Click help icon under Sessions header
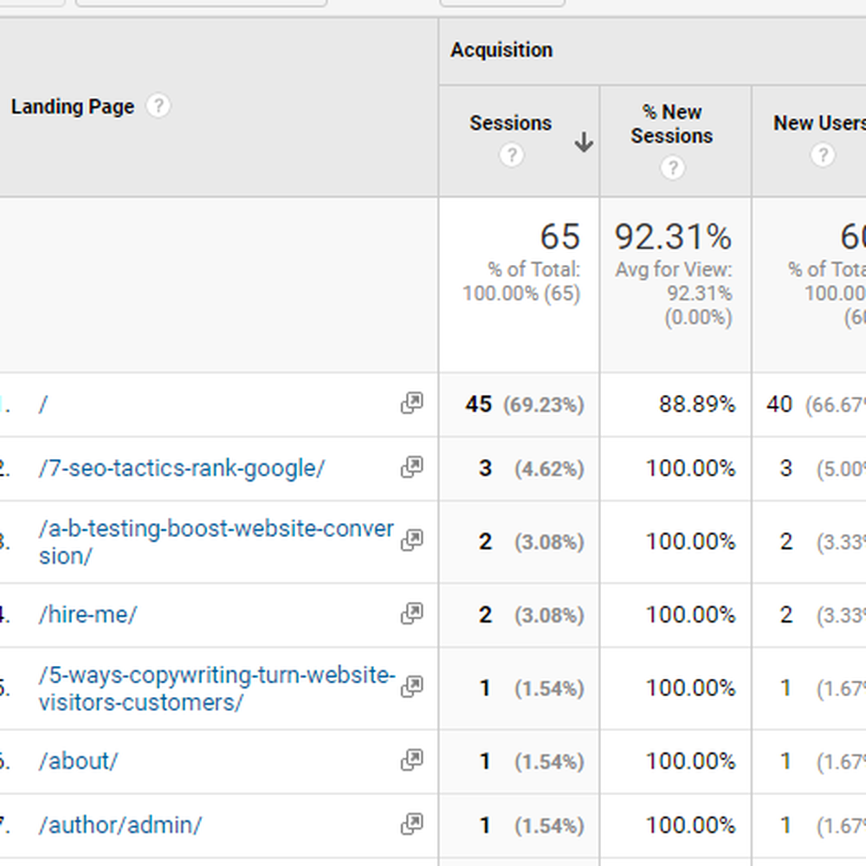This screenshot has width=866, height=866. click(x=511, y=155)
